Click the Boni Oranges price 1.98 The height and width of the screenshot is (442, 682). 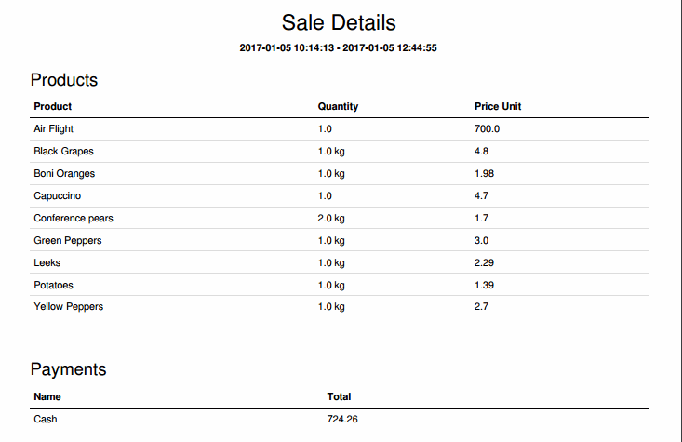(484, 174)
